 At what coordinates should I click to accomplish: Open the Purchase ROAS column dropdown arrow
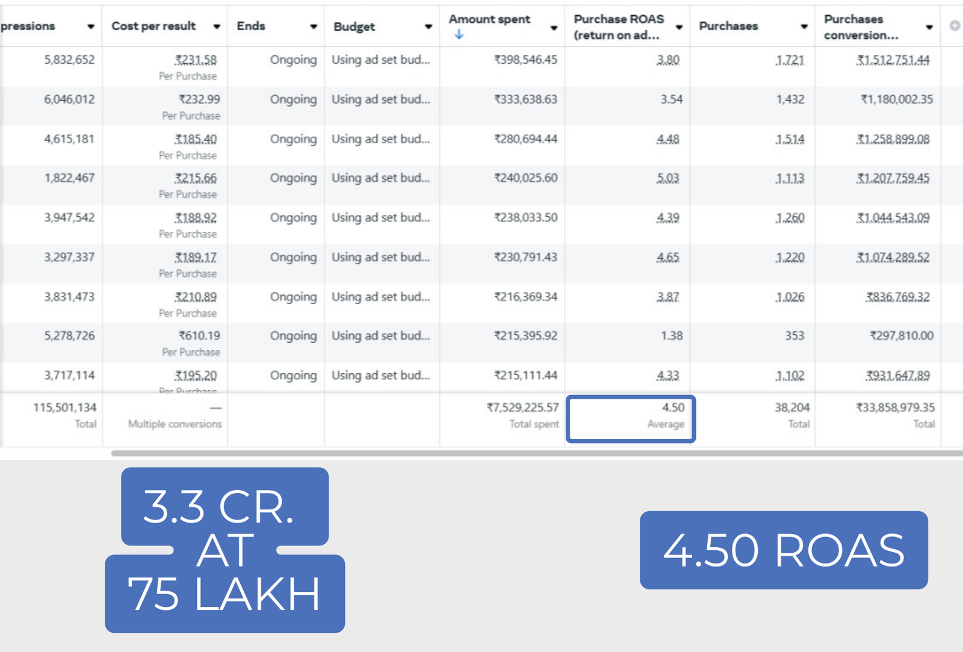[679, 27]
